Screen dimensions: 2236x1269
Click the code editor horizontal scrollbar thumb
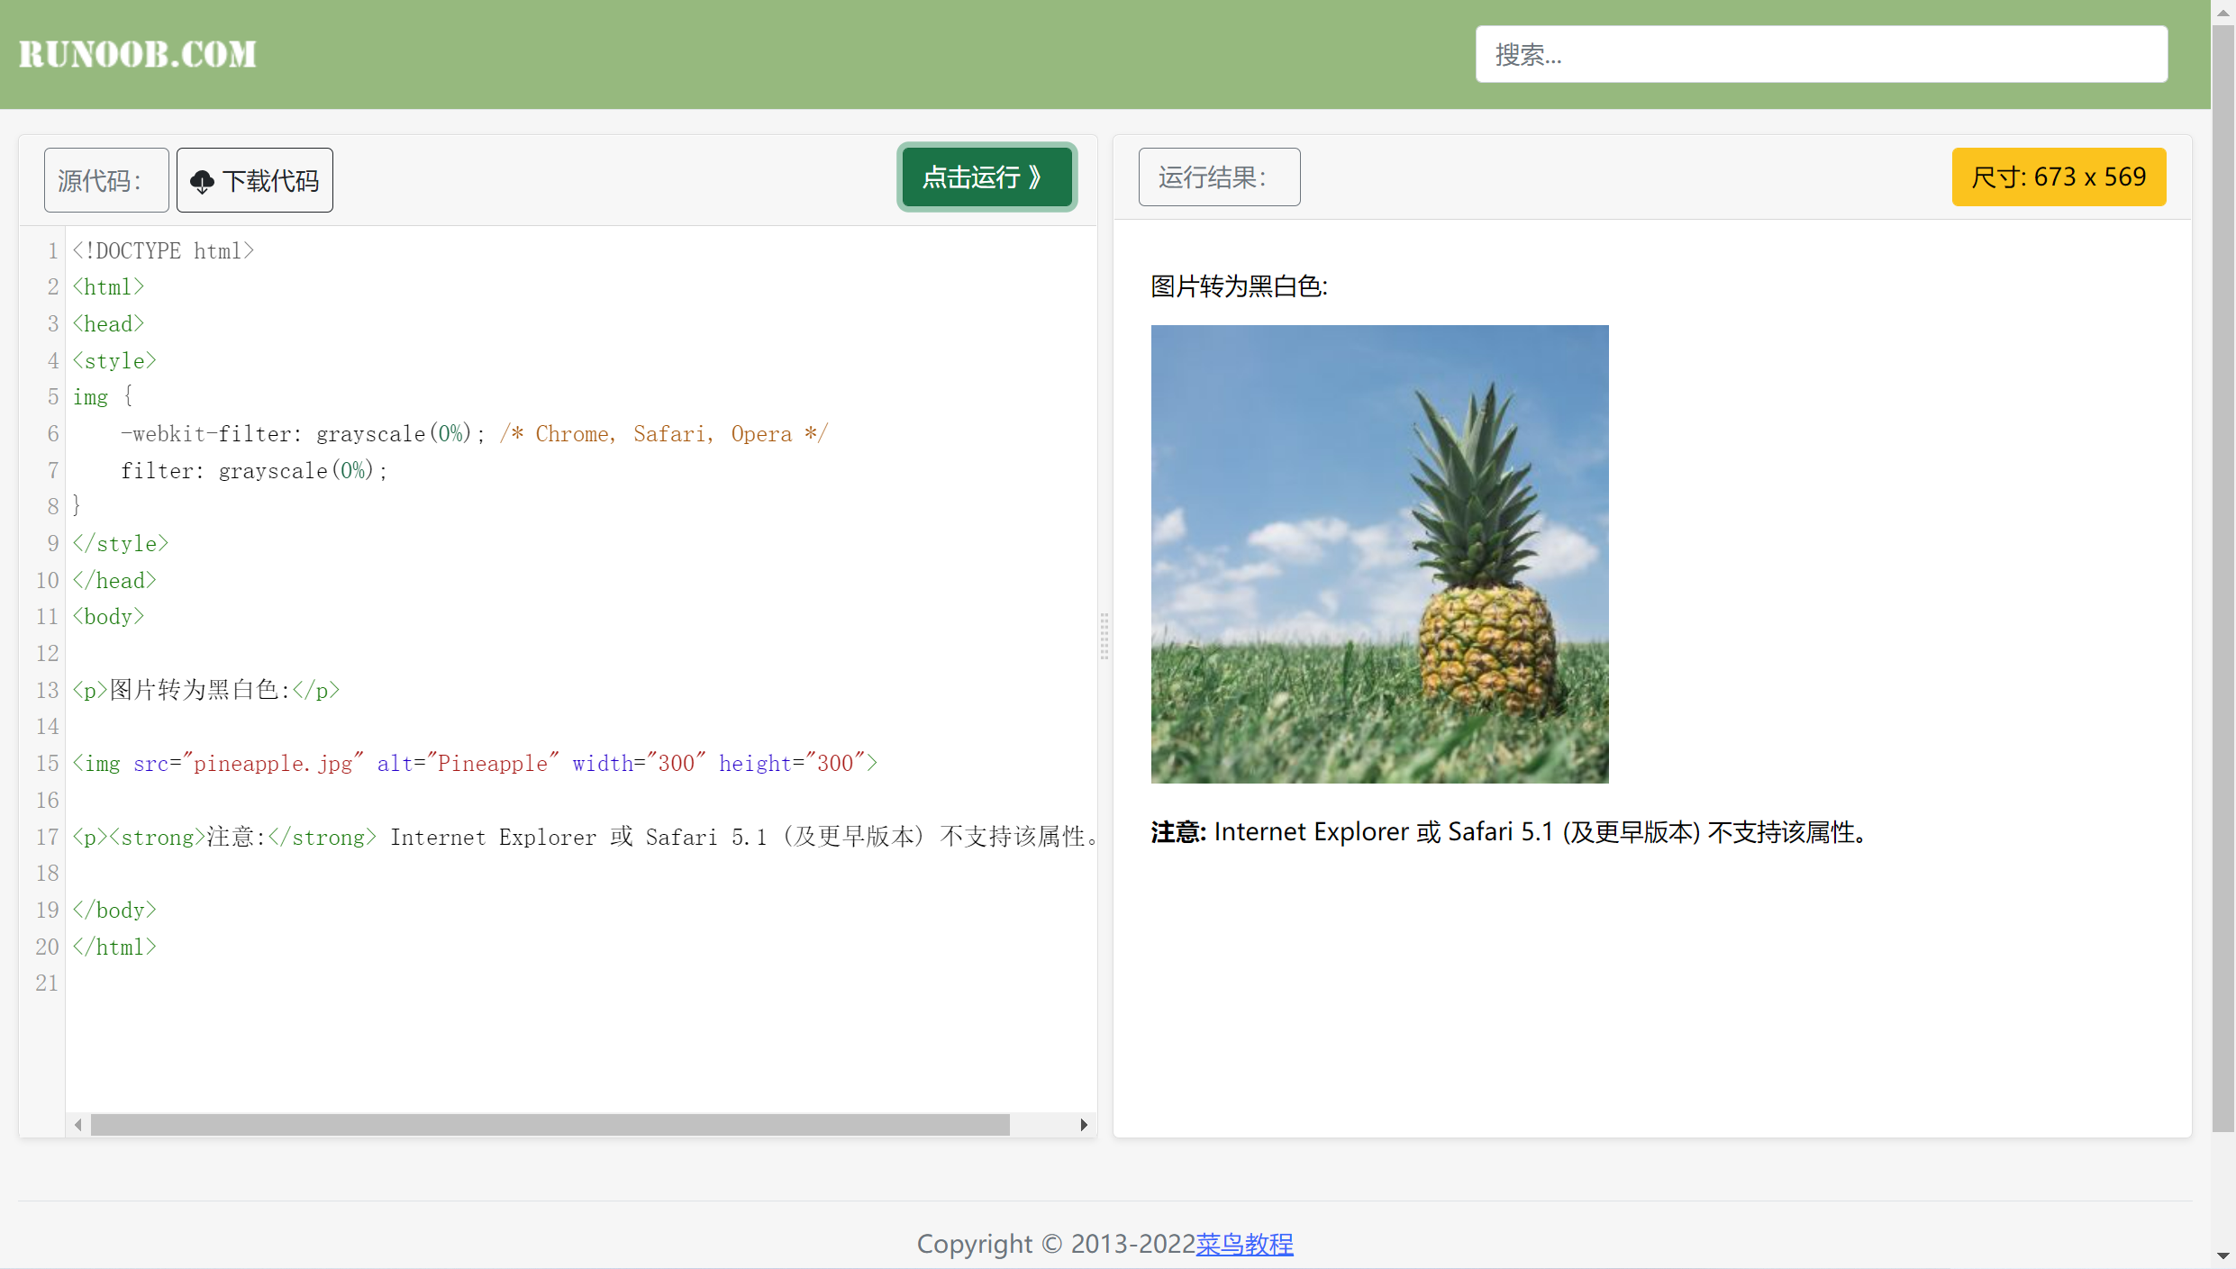click(x=550, y=1124)
